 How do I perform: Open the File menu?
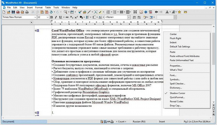pos(9,8)
